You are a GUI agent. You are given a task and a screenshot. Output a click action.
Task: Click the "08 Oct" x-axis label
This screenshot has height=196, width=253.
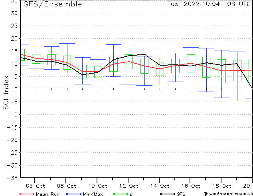(x=67, y=186)
